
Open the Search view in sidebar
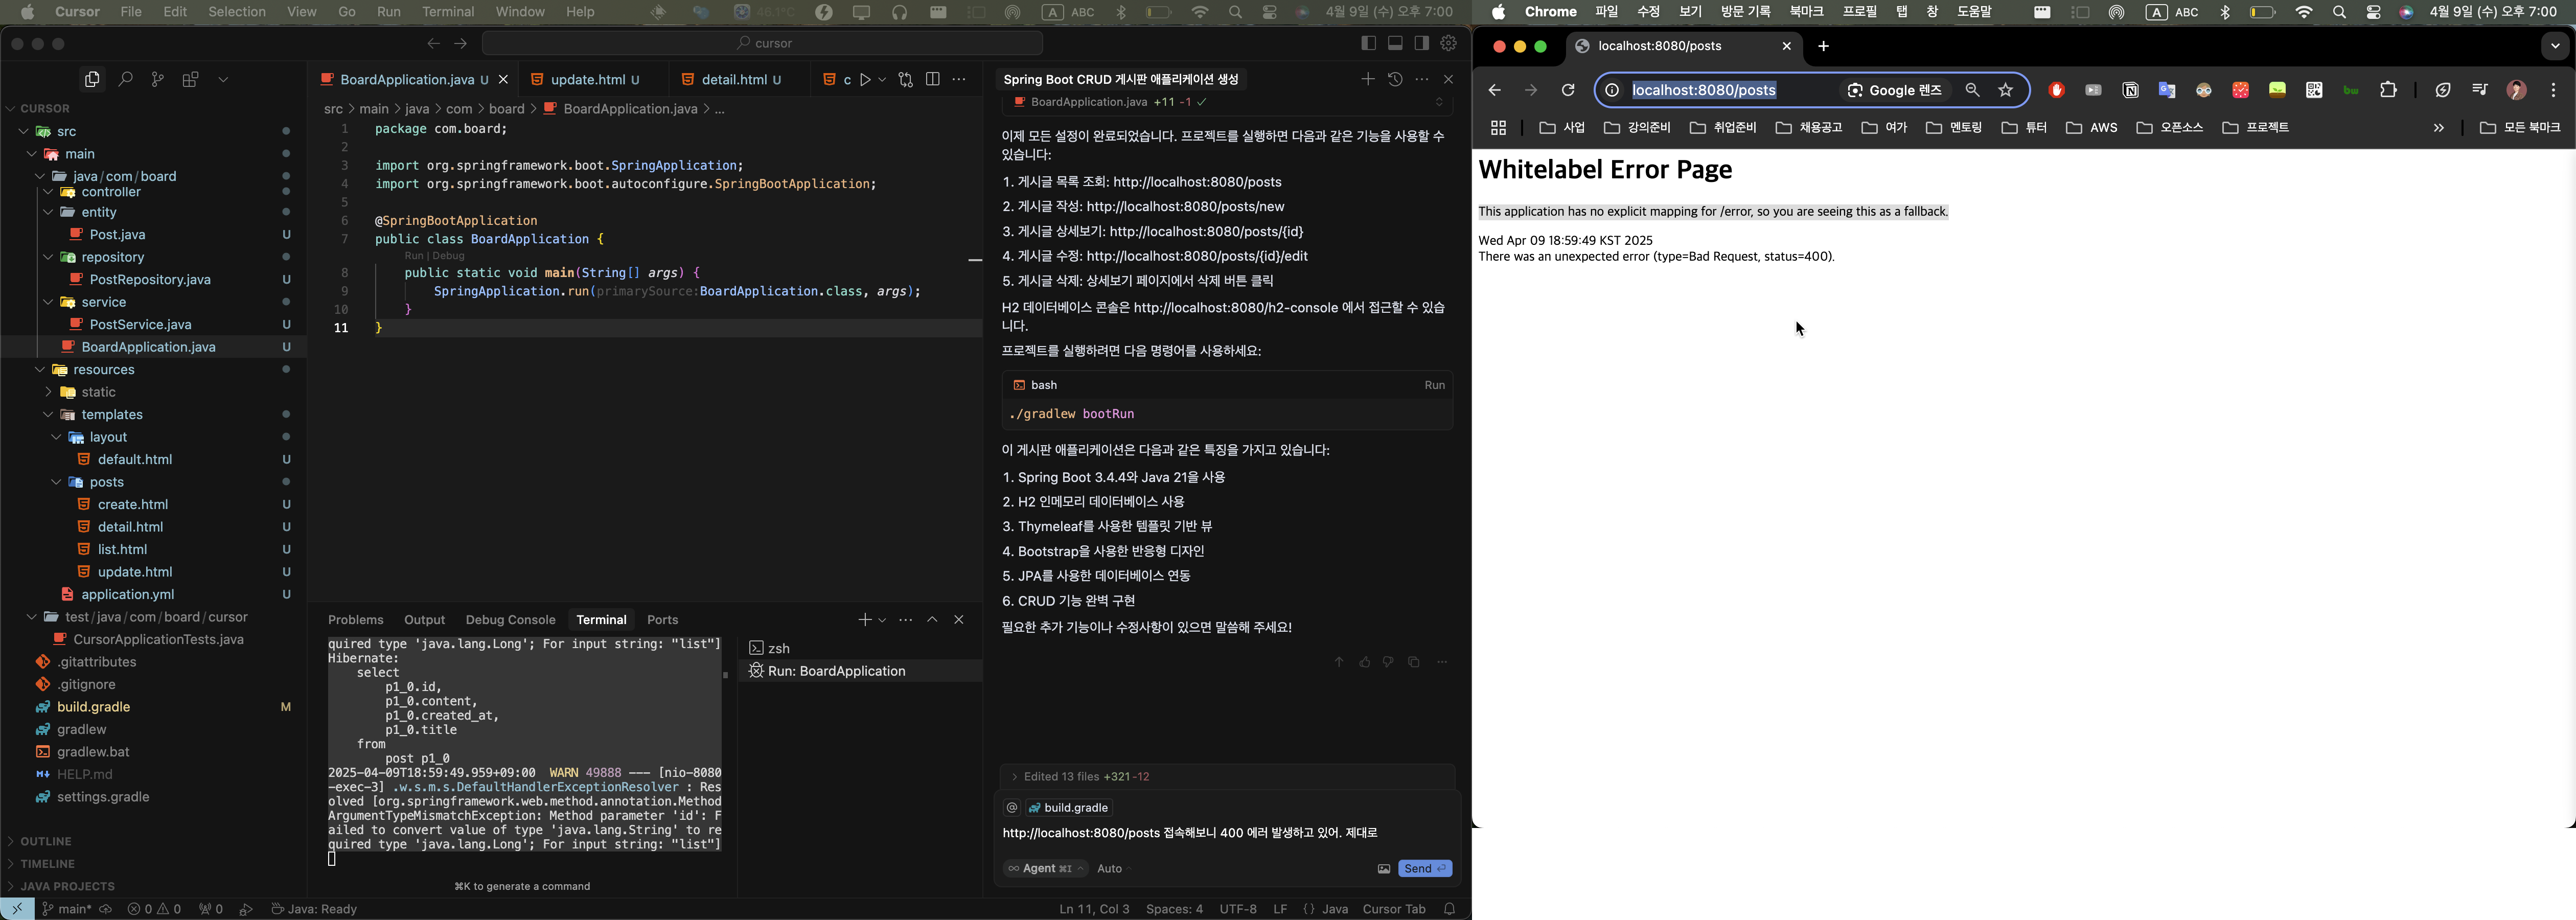[x=125, y=79]
